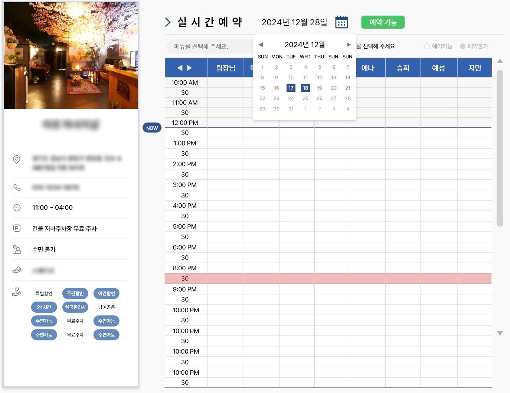
Task: Toggle the 주간할인 tag
Action: [x=75, y=293]
